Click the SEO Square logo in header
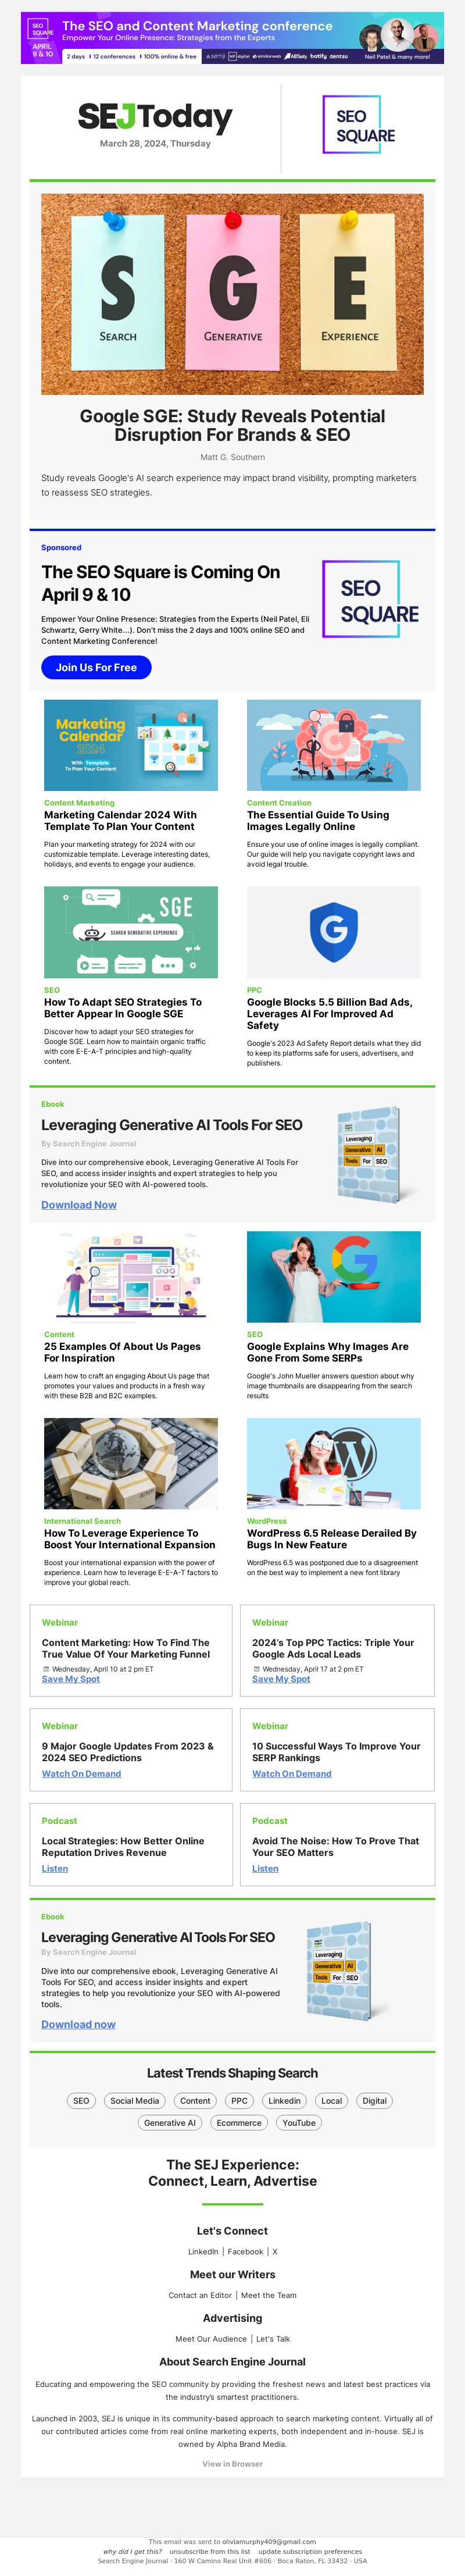 pyautogui.click(x=358, y=124)
